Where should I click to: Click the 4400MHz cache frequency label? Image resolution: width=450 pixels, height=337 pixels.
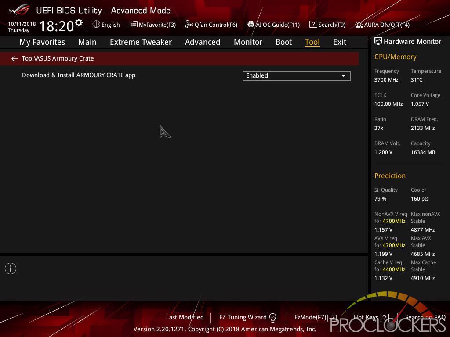pos(394,269)
